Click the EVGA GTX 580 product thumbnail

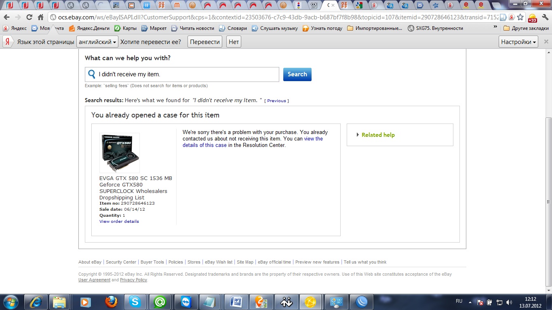120,153
